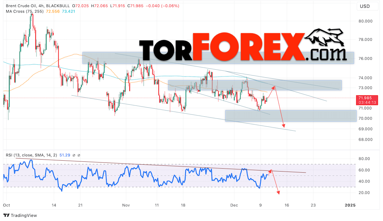Click the teal 73.421 moving average value
The height and width of the screenshot is (221, 383).
(68, 12)
